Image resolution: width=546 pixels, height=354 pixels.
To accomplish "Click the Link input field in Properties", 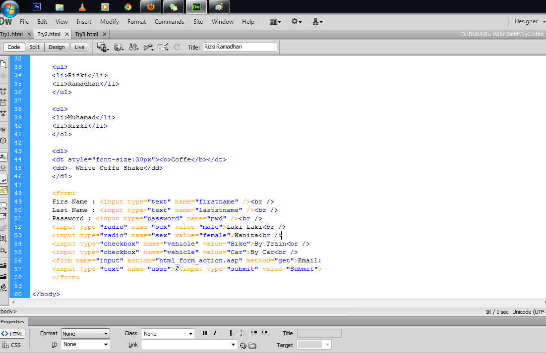I will [x=186, y=345].
